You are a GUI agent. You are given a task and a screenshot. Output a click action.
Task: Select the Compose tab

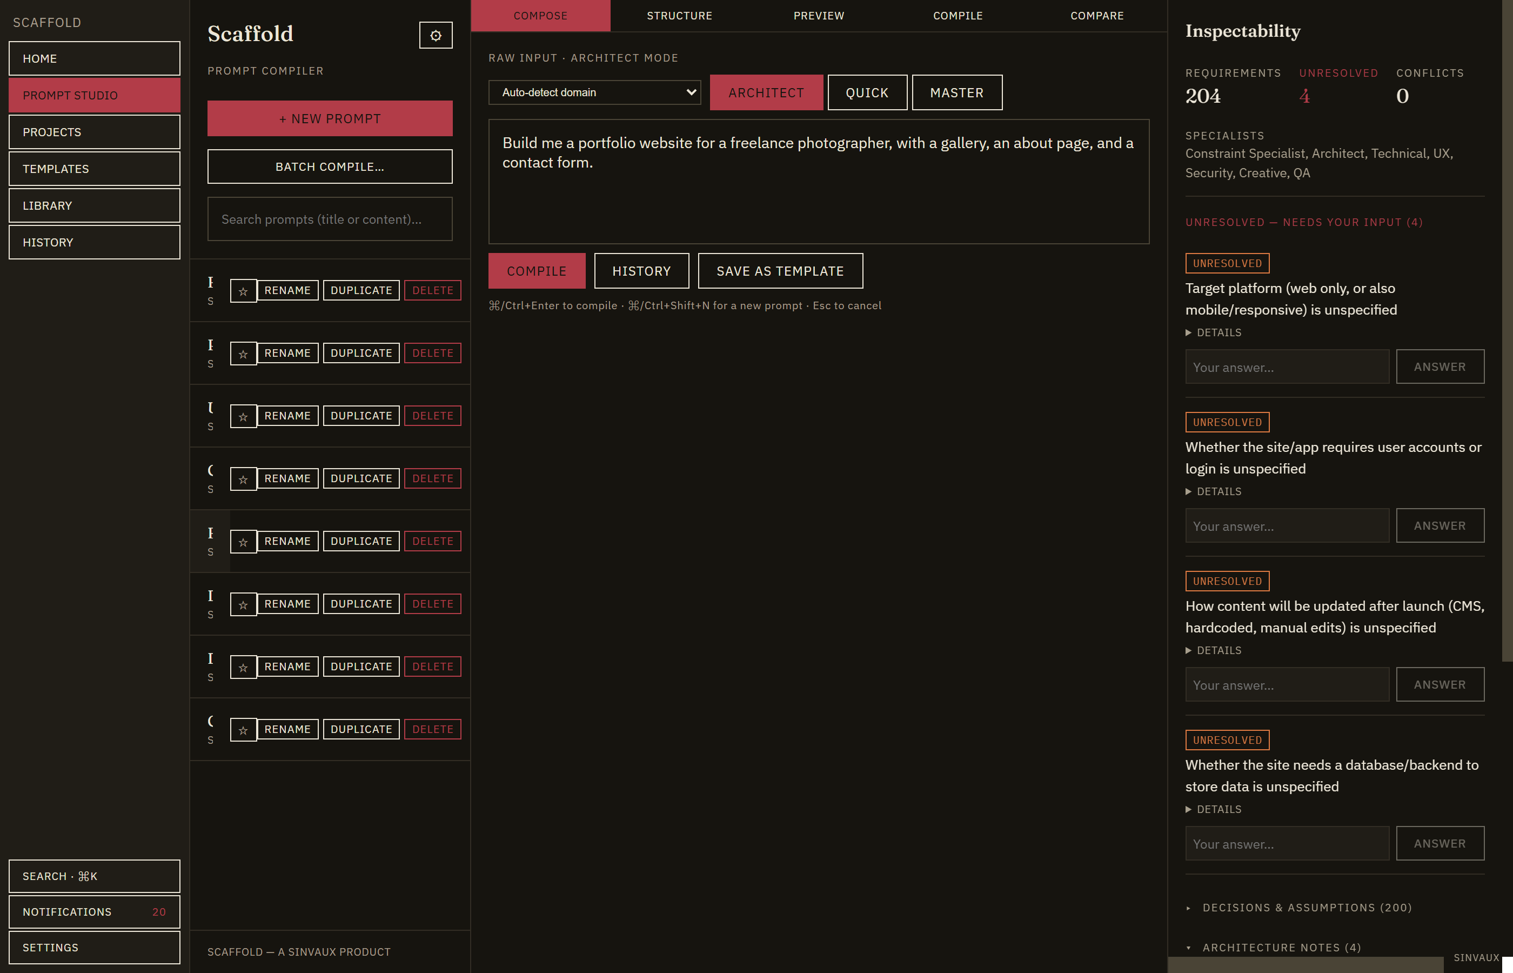(x=540, y=16)
